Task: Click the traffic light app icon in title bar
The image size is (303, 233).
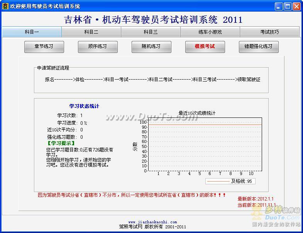Action: (5, 6)
